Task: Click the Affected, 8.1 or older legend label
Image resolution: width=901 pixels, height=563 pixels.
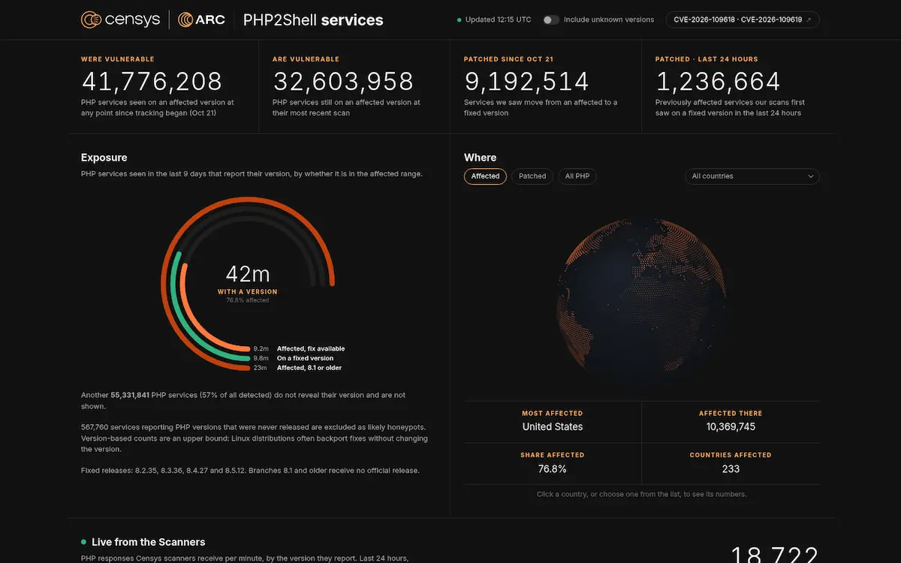Action: [x=309, y=368]
